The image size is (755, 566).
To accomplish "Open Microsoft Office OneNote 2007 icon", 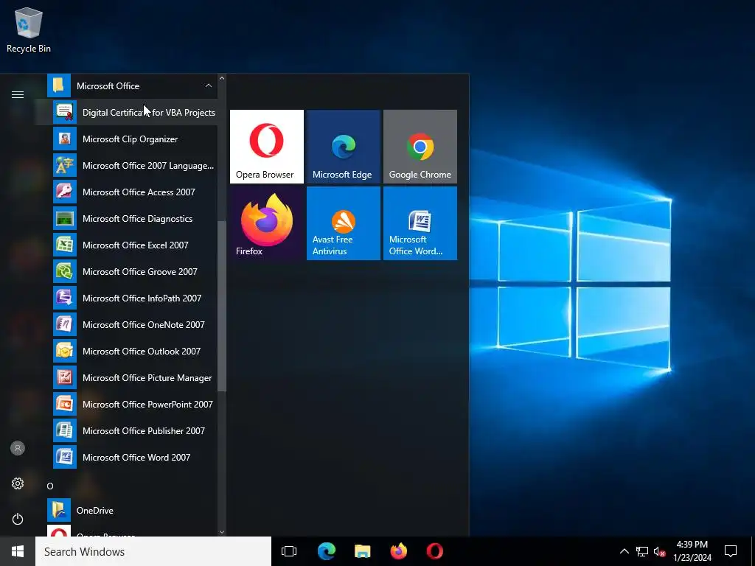I will tap(65, 324).
